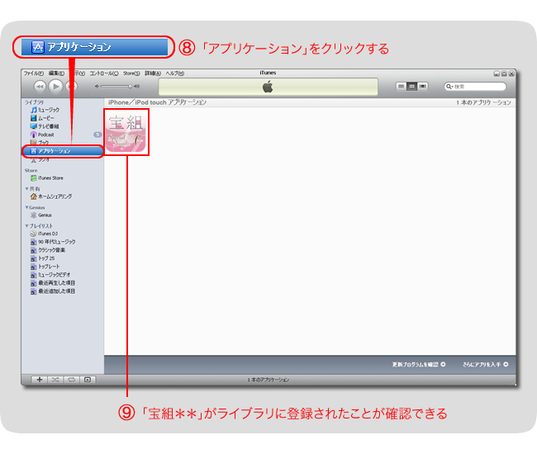Open Podcast in the sidebar
This screenshot has height=454, width=537.
45,135
